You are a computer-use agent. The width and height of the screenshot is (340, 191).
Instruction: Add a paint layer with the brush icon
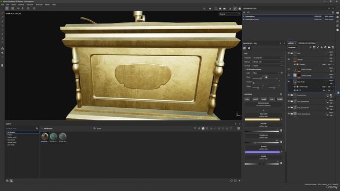click(x=318, y=47)
